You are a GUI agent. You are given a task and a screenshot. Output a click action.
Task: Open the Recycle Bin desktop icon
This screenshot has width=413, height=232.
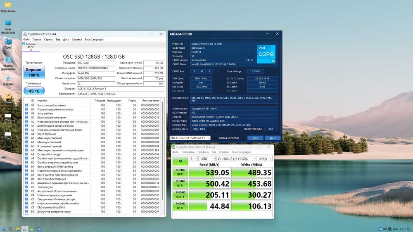(x=8, y=78)
